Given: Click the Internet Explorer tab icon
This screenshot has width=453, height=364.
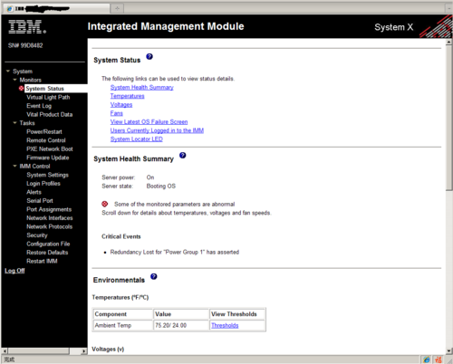Looking at the screenshot, I should (10, 9).
